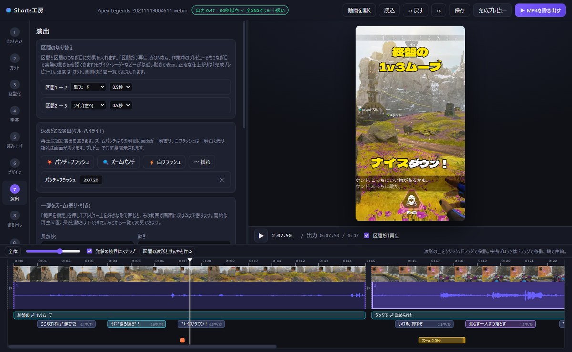Toggle 区間だけ再生 checkbox

(367, 235)
